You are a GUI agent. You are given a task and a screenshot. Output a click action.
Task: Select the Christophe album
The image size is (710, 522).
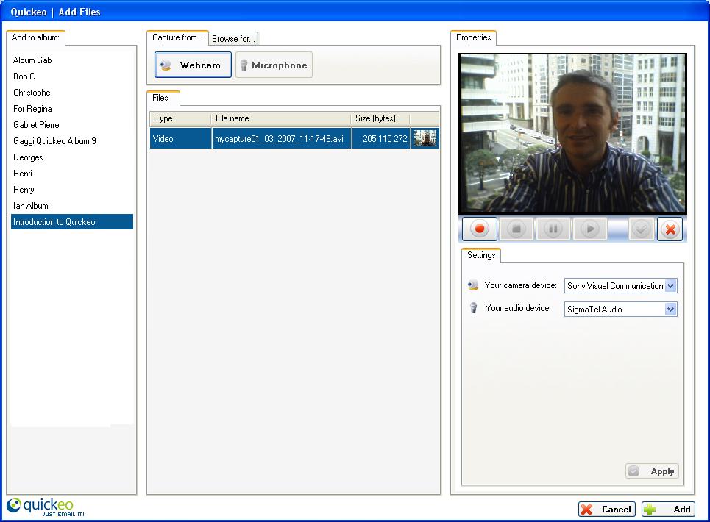(x=72, y=93)
